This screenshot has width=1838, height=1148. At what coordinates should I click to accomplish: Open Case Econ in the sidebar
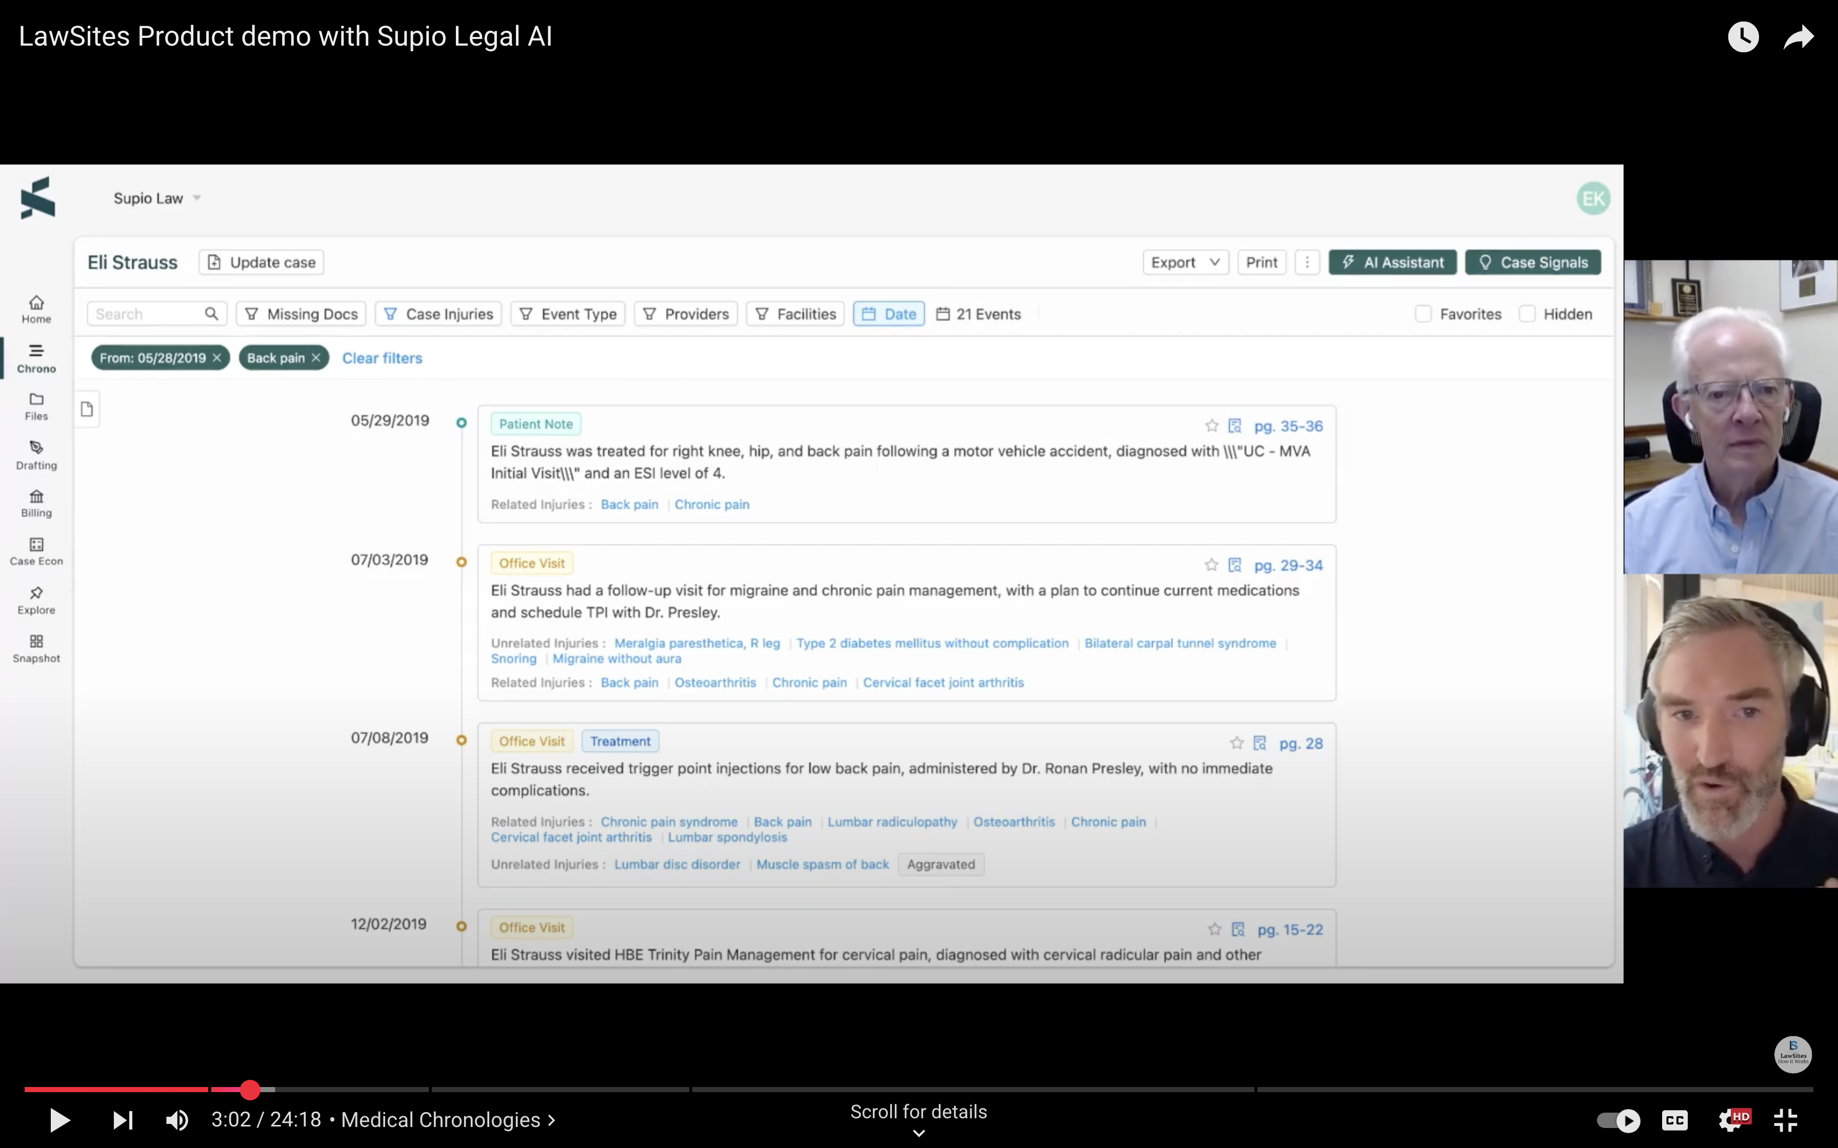coord(36,552)
